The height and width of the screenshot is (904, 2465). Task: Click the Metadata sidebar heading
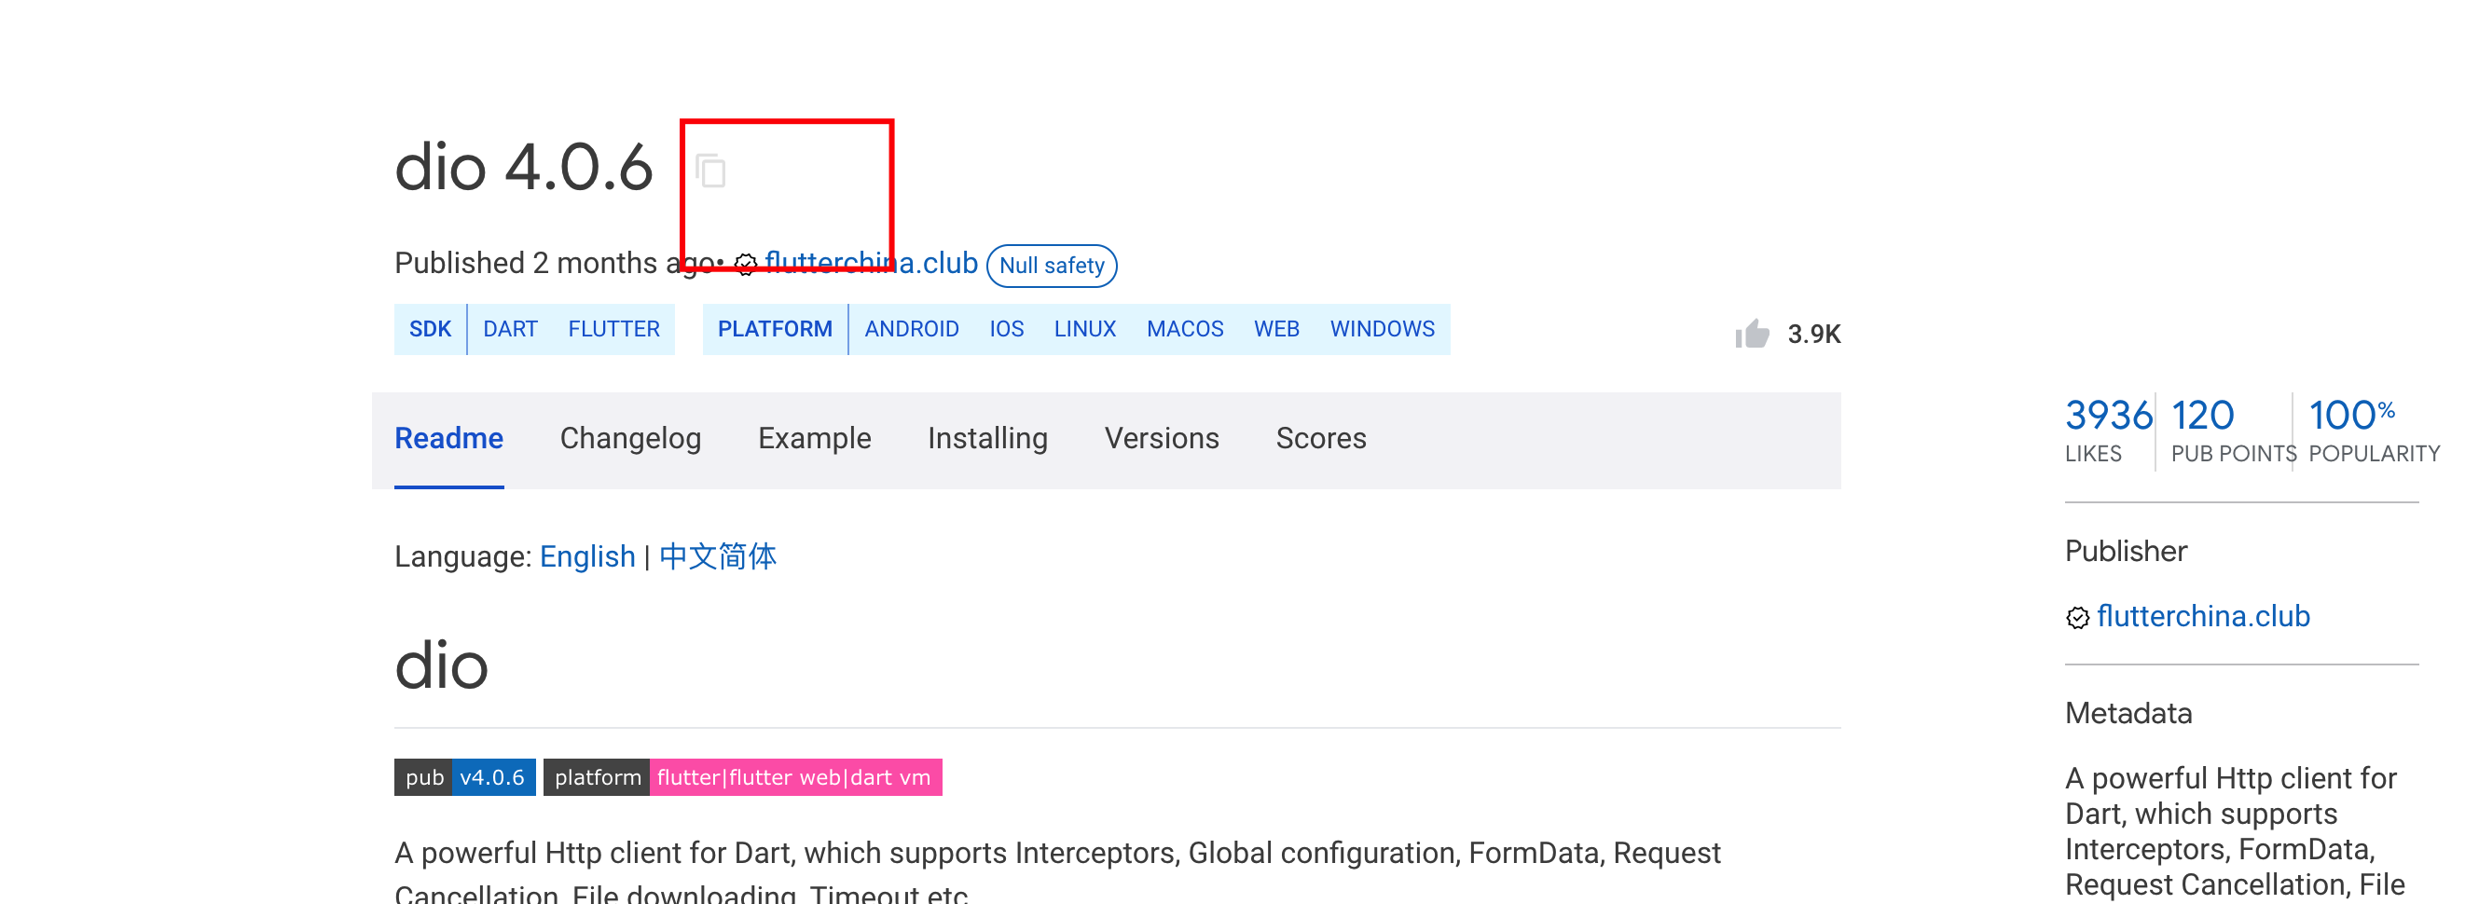point(2128,713)
